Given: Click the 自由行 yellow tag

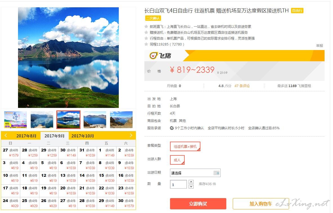Looking at the screenshot, I should tap(297, 11).
